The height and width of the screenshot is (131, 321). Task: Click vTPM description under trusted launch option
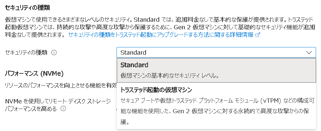click(217, 111)
